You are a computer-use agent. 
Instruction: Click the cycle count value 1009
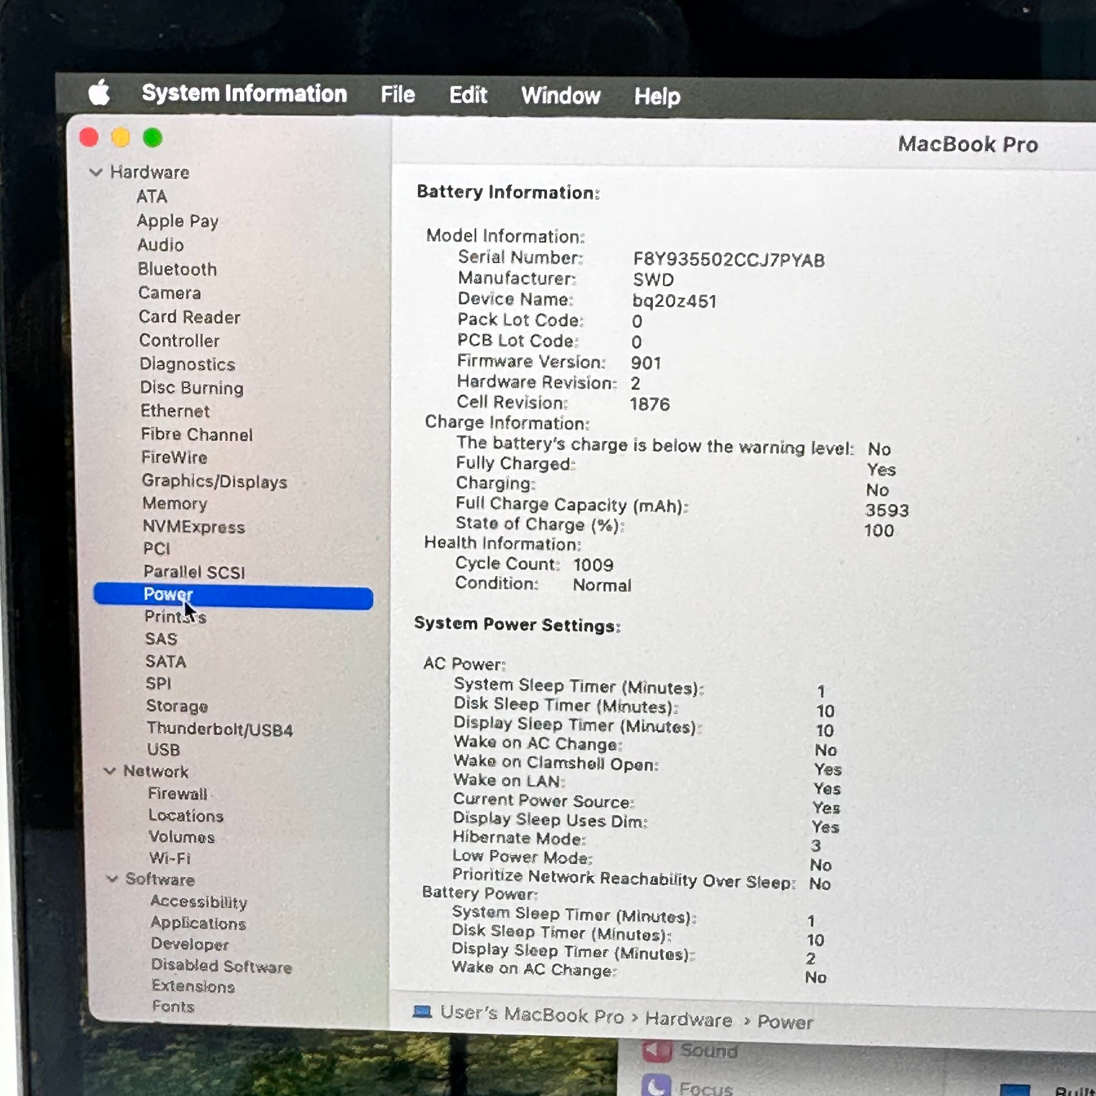tap(594, 565)
